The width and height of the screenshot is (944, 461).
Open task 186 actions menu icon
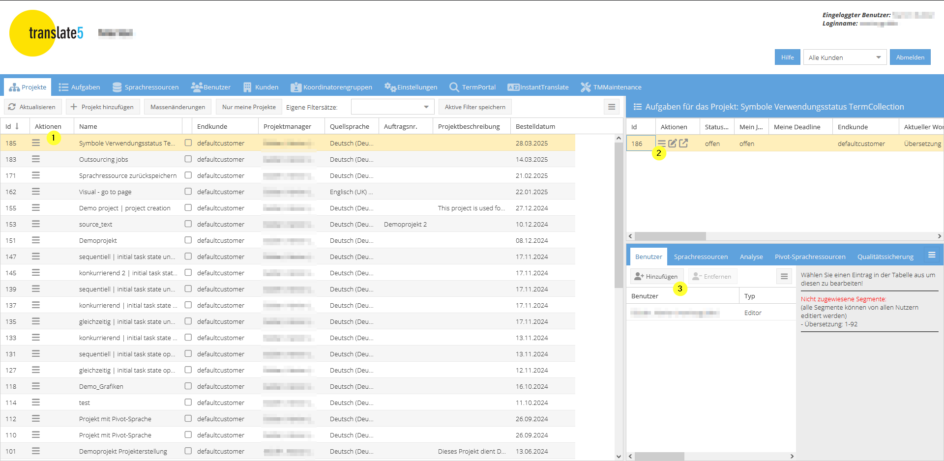click(662, 144)
